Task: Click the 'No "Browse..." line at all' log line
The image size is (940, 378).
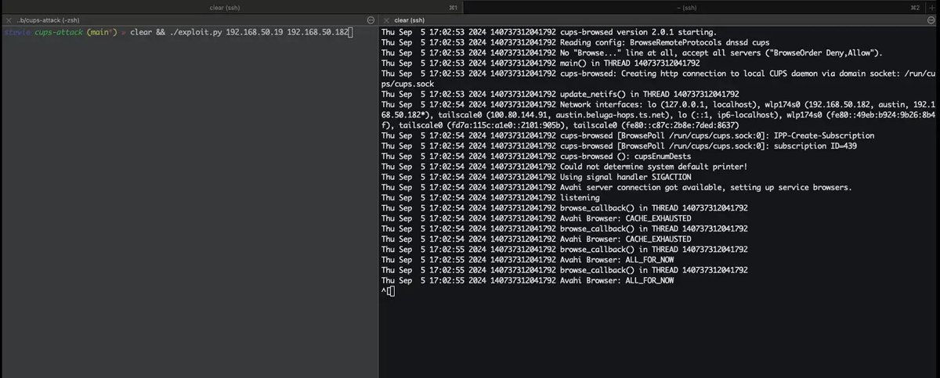Action: [631, 52]
